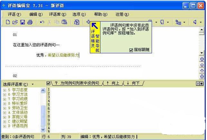This screenshot has height=140, width=207.
Task: Expand the 7 学习成绩 tree node
Action: [5, 99]
